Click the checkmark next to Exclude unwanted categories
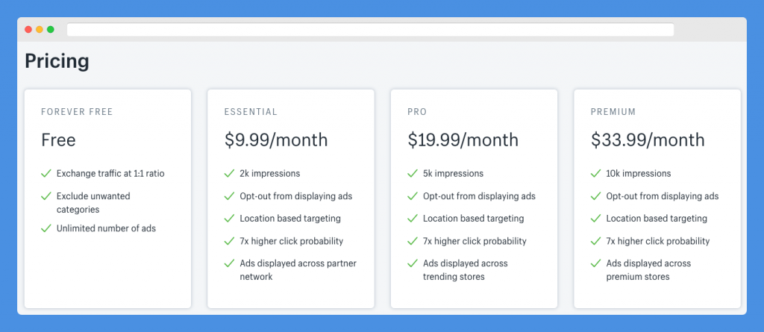This screenshot has width=764, height=332. (46, 196)
